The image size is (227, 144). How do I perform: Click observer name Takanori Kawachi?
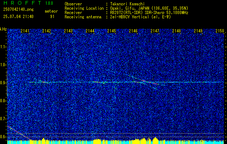[x=127, y=4]
